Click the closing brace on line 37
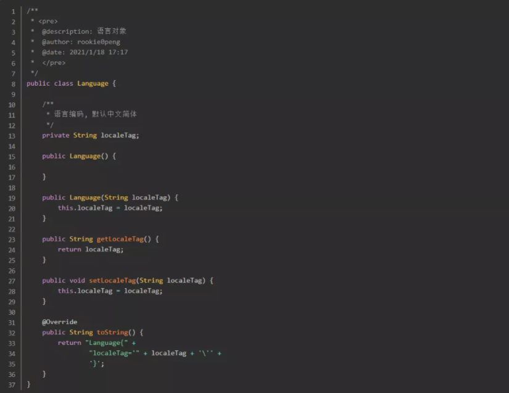This screenshot has height=393, width=509. [28, 384]
